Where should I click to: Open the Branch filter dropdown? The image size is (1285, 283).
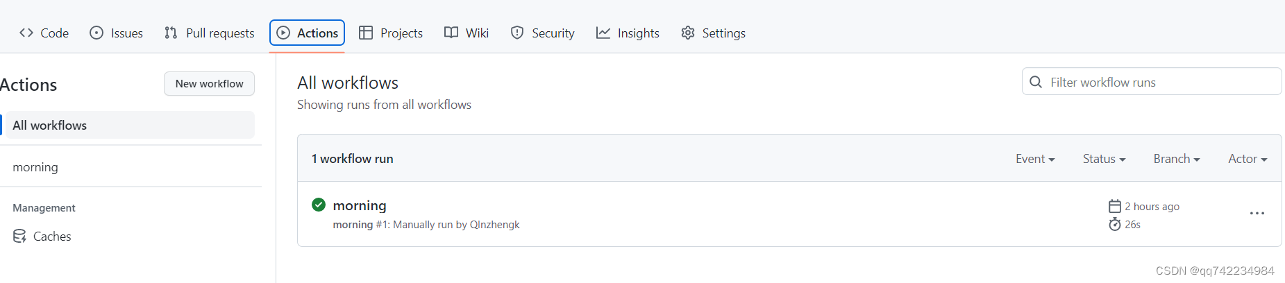[1177, 159]
